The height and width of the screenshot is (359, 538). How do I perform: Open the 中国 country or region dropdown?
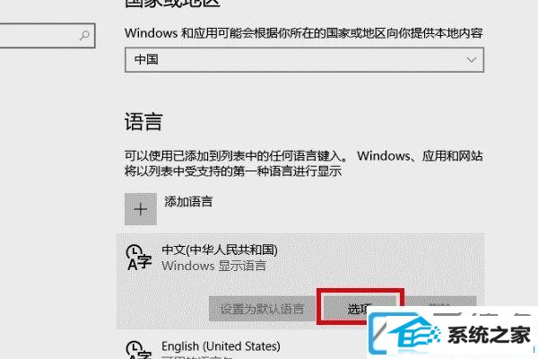[x=304, y=60]
